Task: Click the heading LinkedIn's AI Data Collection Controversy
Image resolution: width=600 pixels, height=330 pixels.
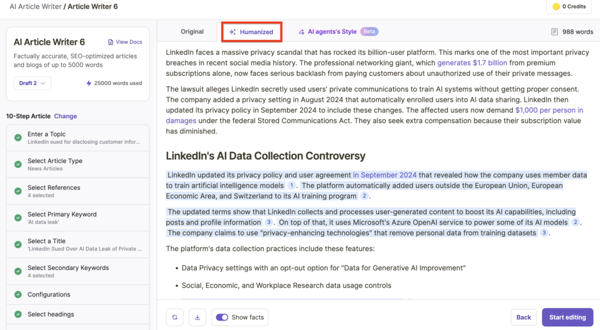Action: pyautogui.click(x=265, y=156)
